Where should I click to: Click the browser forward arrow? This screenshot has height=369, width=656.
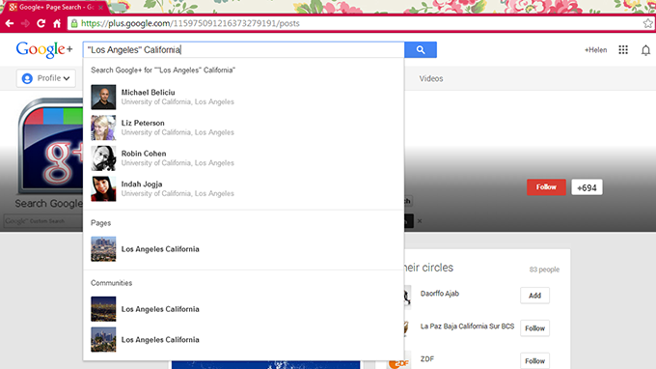point(25,23)
